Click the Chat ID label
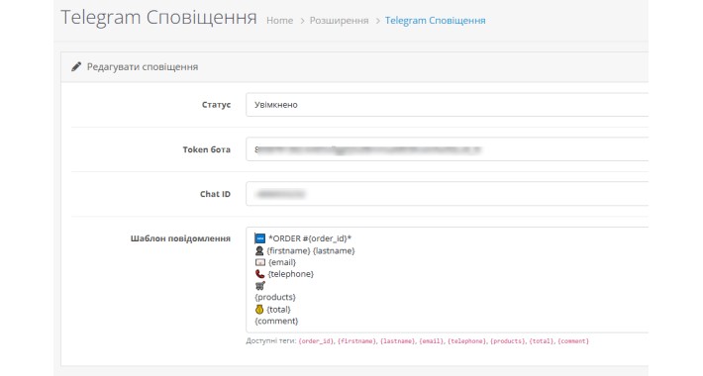The height and width of the screenshot is (376, 703). point(215,194)
